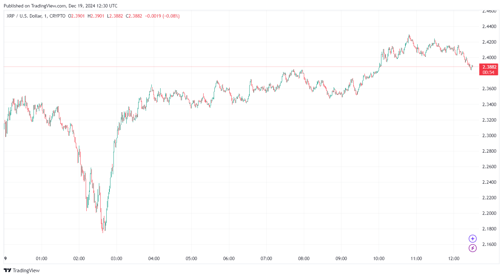Click the 2.1800 price axis label
Viewport: 503px width, 277px height.
coord(489,229)
